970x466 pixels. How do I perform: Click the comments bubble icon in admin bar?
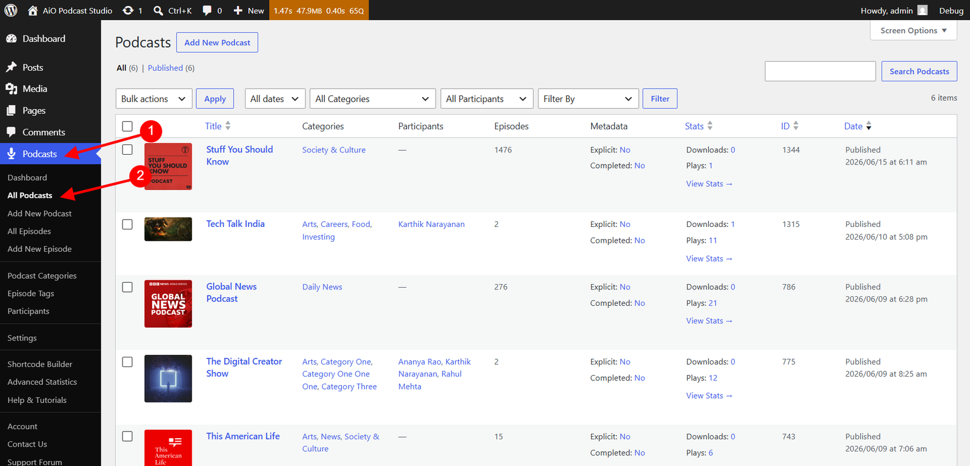pos(207,10)
